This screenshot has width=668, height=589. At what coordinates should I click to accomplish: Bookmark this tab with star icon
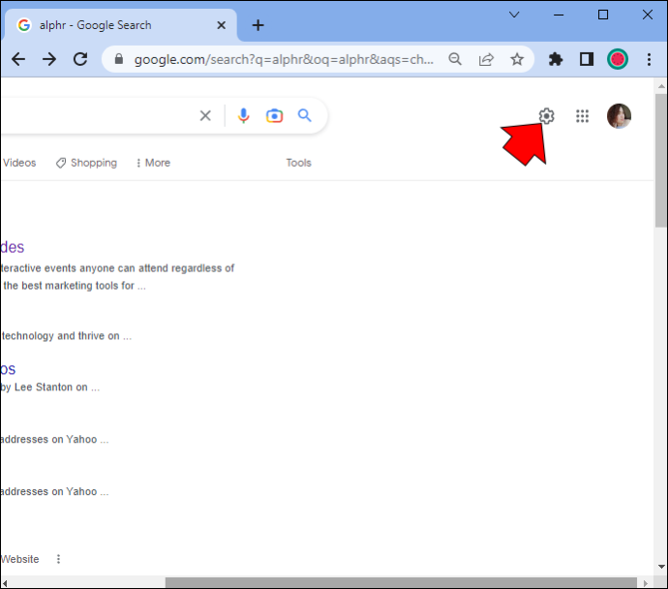tap(517, 59)
